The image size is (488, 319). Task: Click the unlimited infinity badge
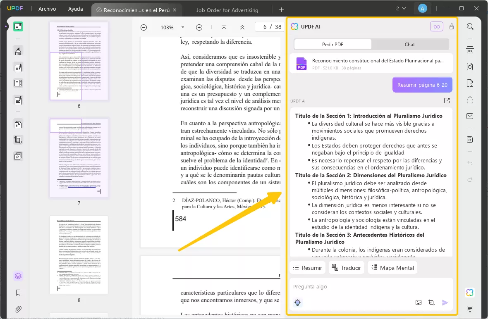(x=437, y=26)
